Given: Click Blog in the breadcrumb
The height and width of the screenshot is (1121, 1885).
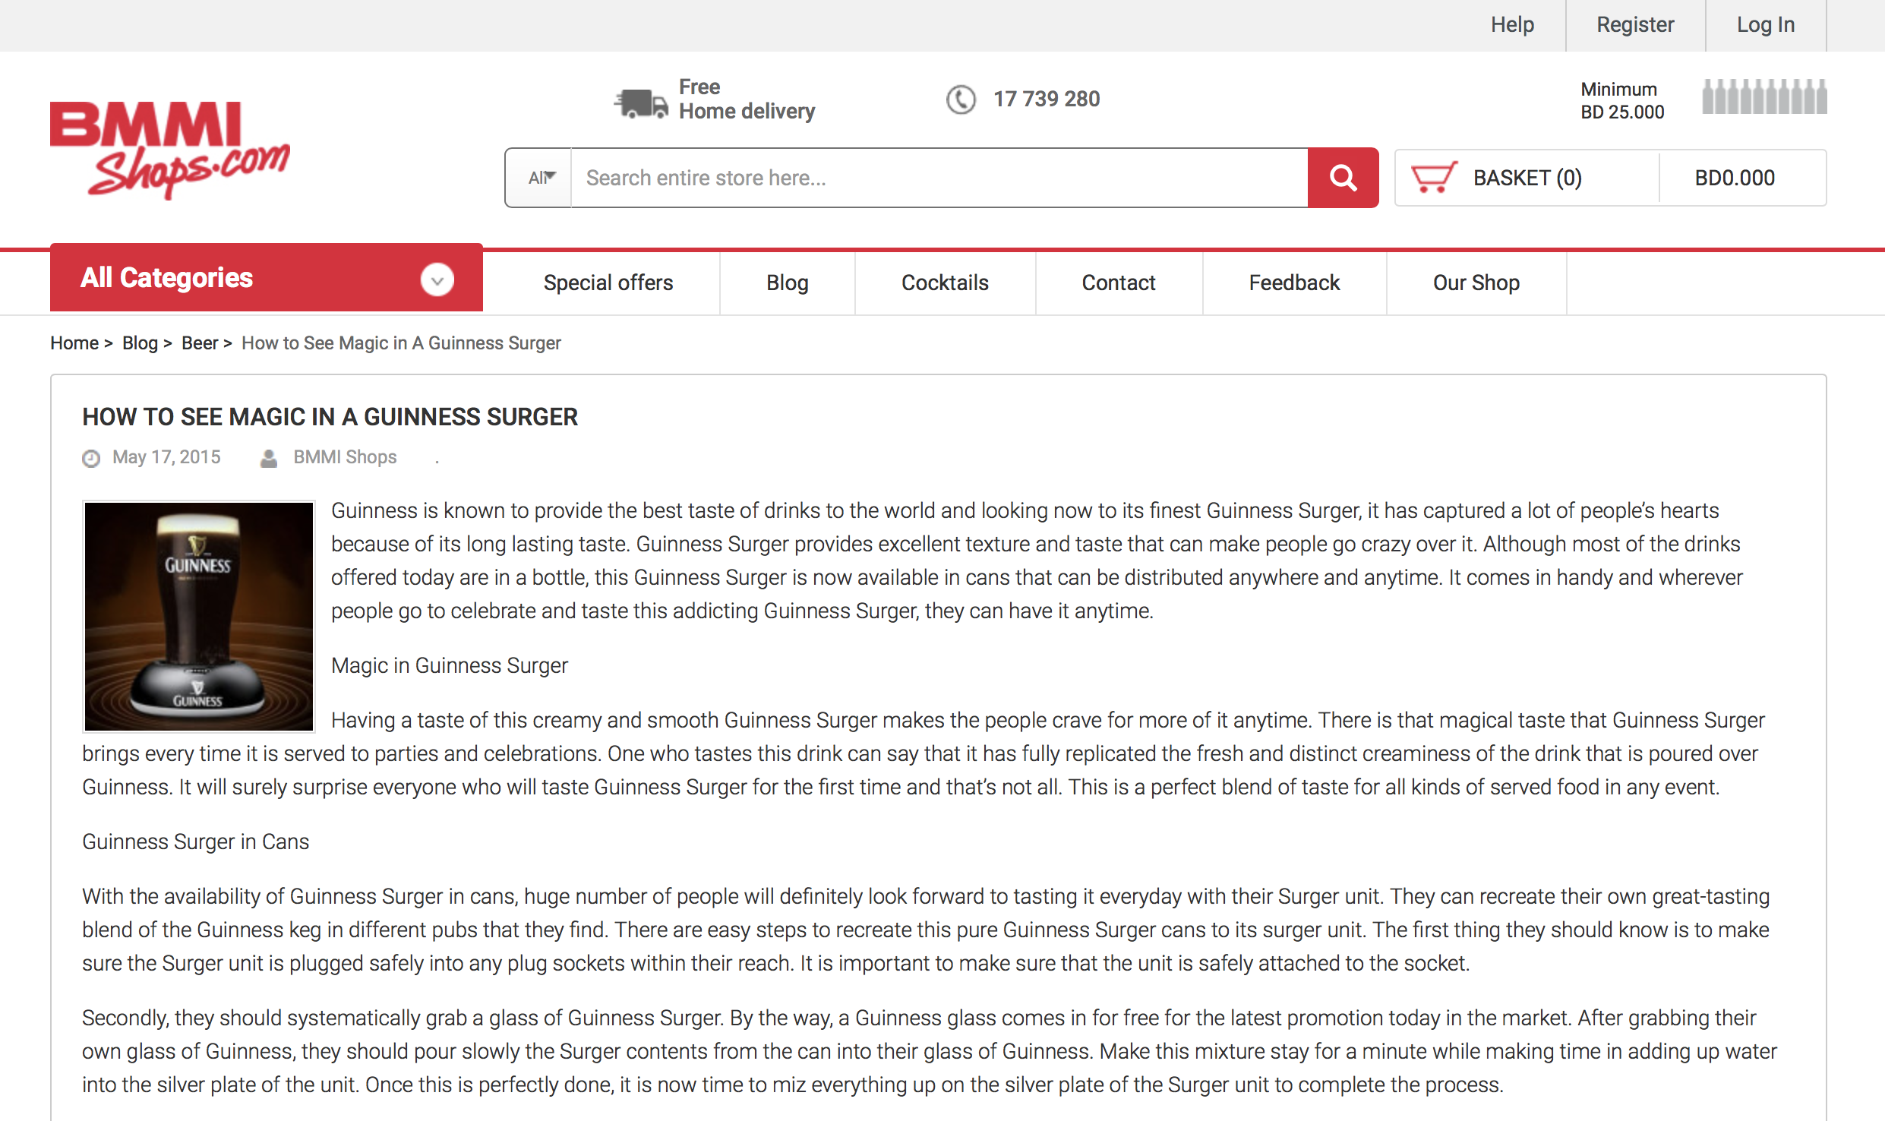Looking at the screenshot, I should pyautogui.click(x=140, y=343).
